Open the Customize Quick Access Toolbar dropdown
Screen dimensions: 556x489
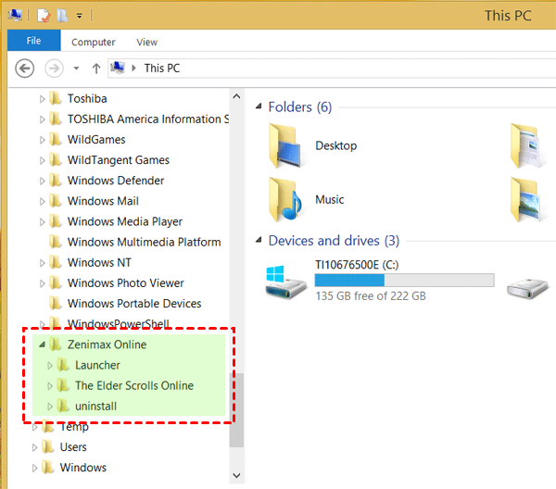(x=79, y=17)
